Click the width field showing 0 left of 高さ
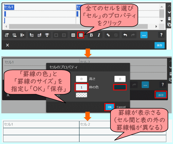The width and height of the screenshot is (173, 144). point(81,79)
